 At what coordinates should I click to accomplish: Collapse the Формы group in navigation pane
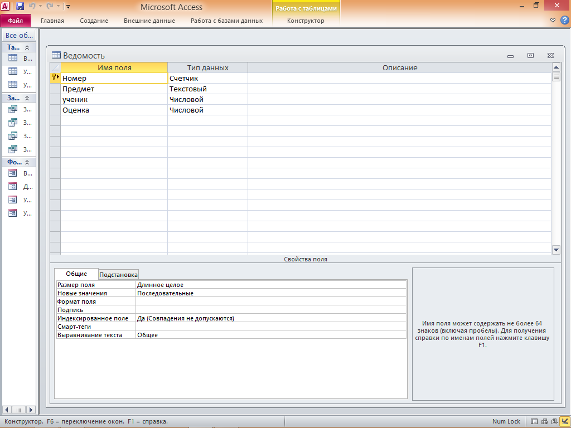pyautogui.click(x=27, y=162)
